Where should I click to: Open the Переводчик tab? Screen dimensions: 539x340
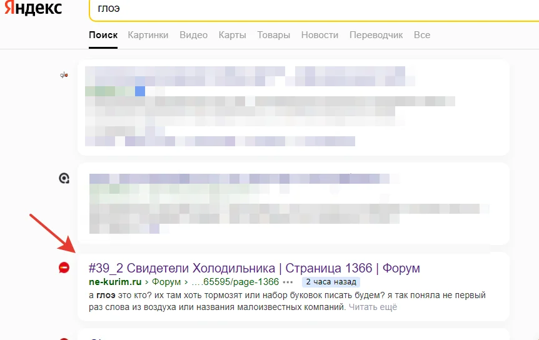click(376, 35)
